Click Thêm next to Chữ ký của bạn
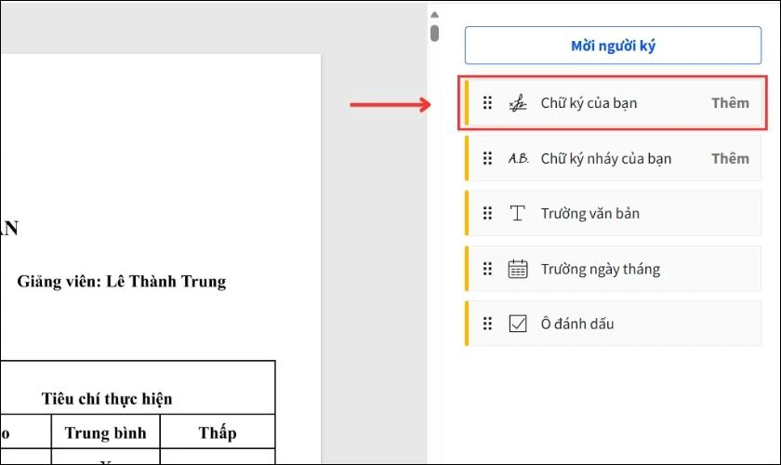This screenshot has height=465, width=781. [x=730, y=103]
